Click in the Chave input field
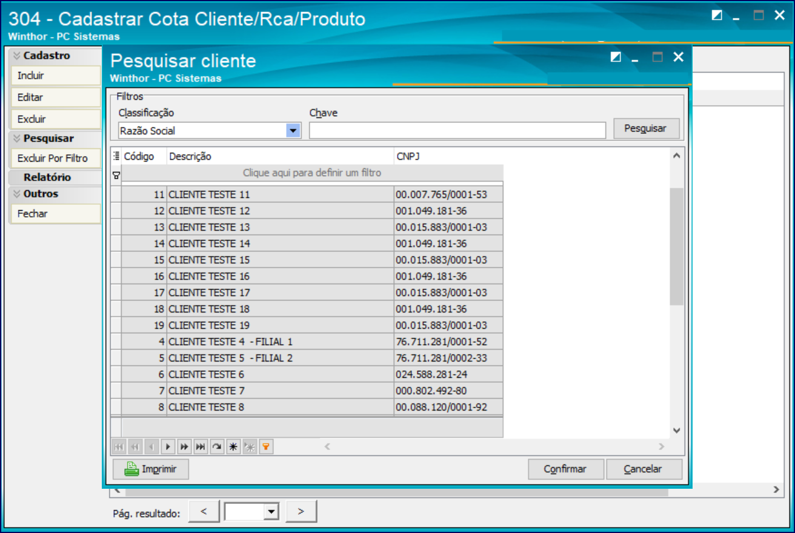 tap(457, 130)
